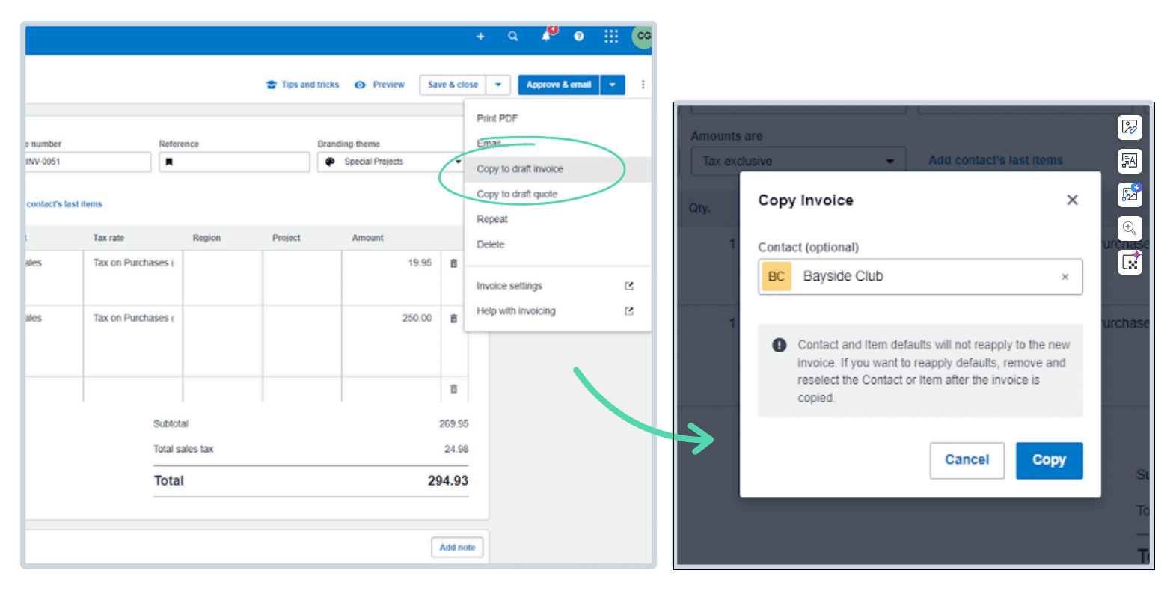1176x591 pixels.
Task: Open the notifications bell icon
Action: (x=546, y=36)
